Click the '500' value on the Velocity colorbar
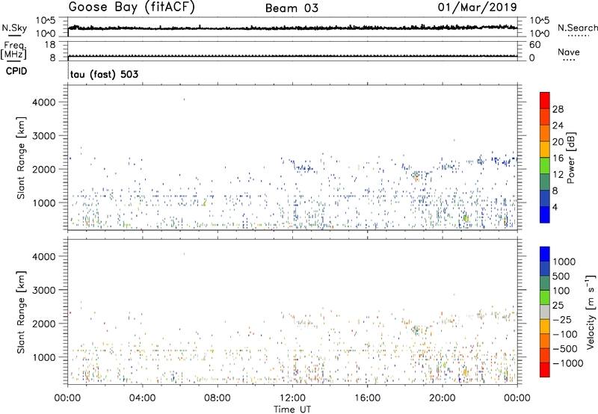The width and height of the screenshot is (598, 414). 561,276
